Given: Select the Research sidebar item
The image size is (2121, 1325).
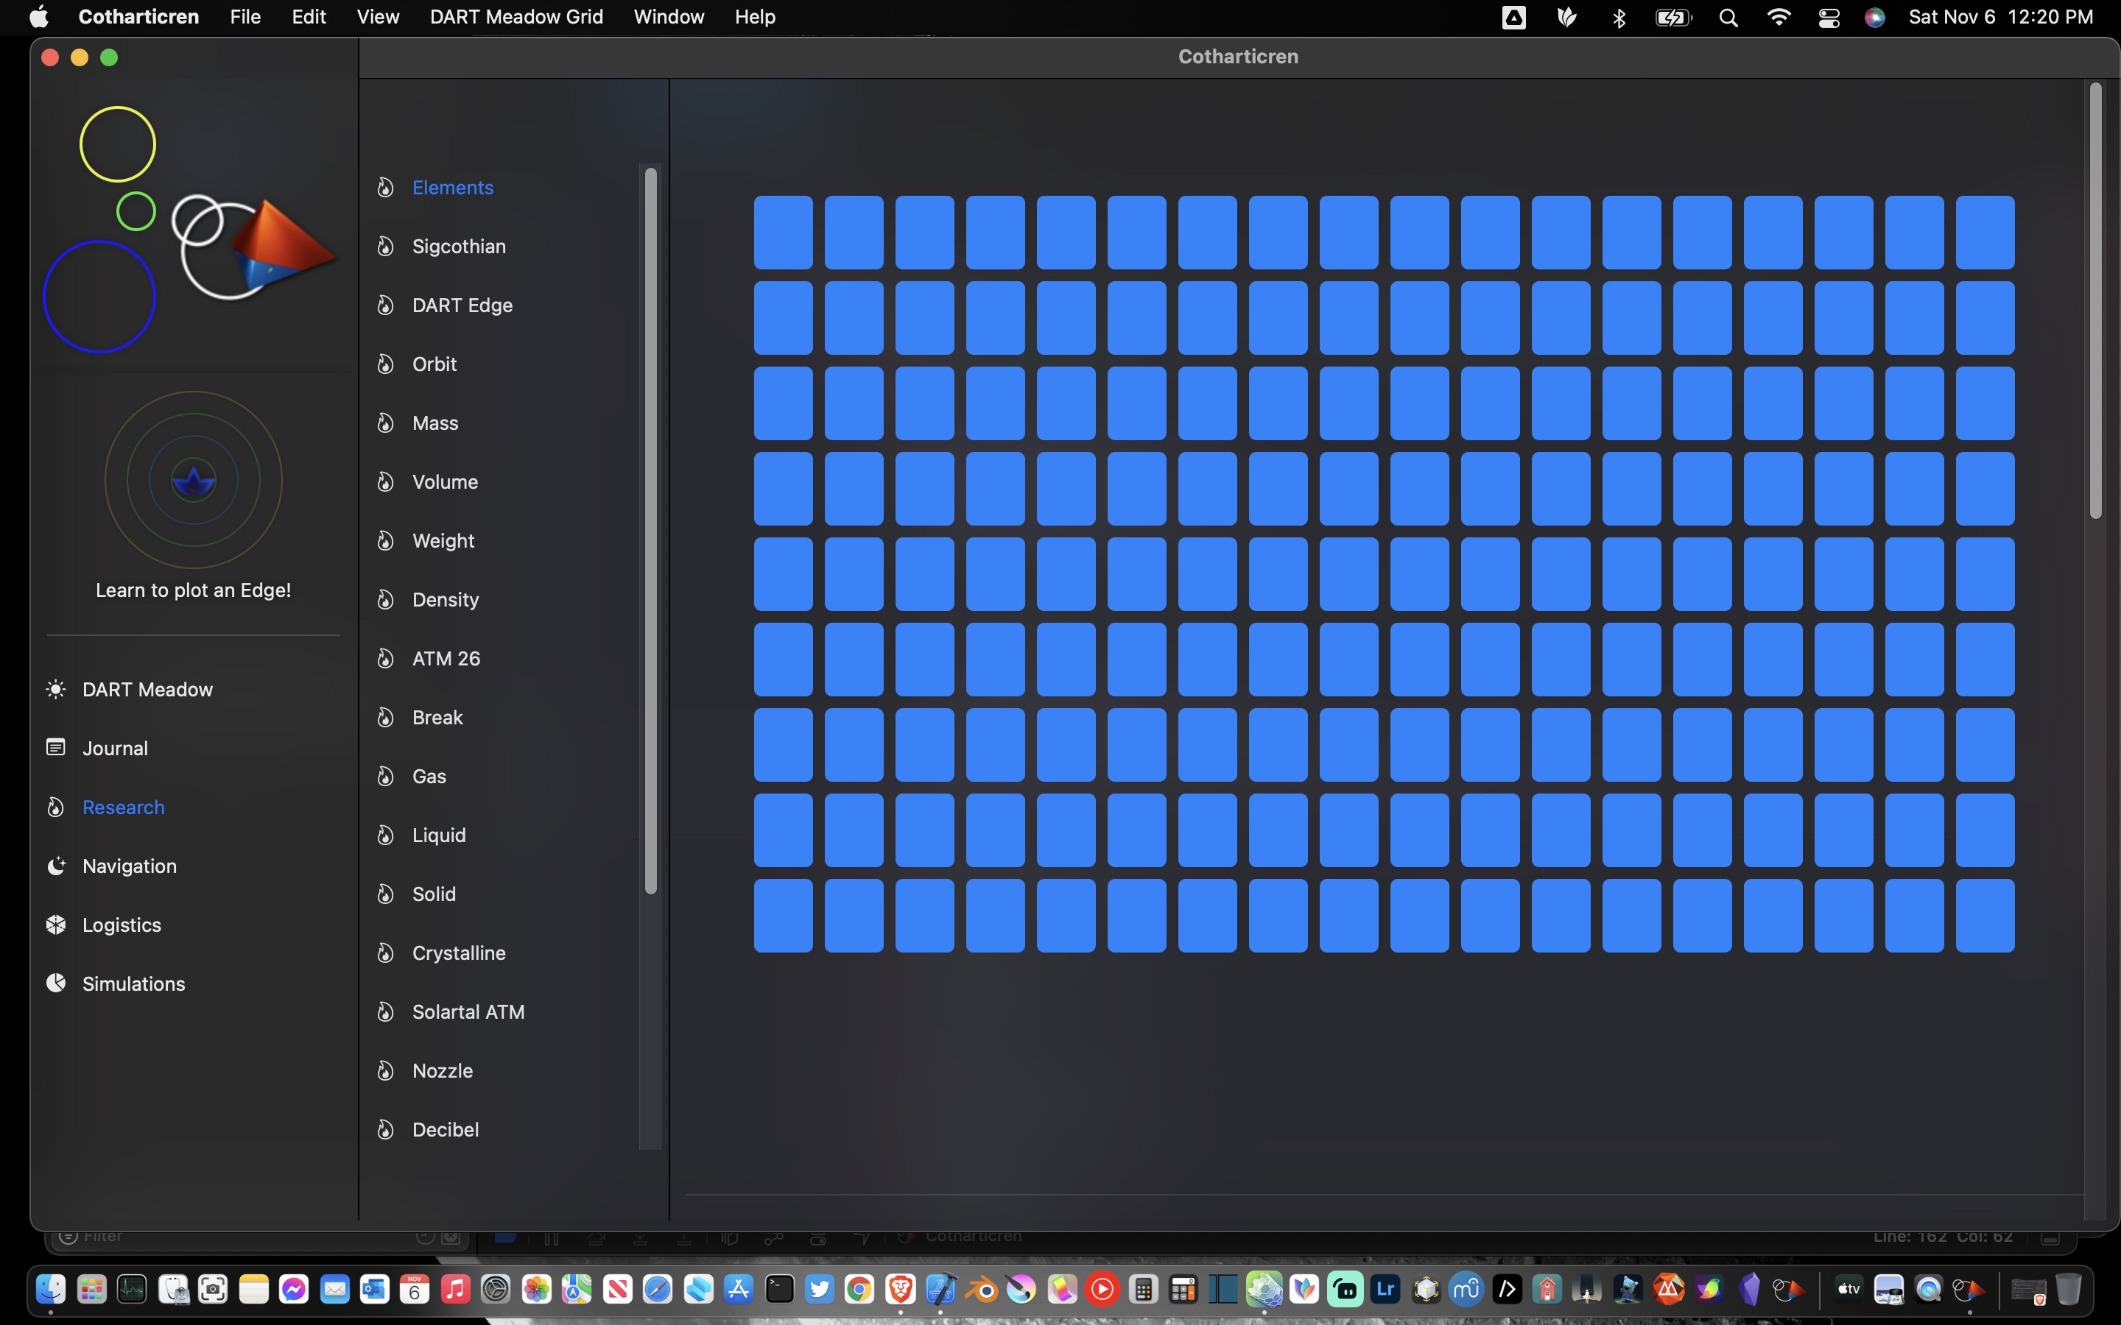Looking at the screenshot, I should (123, 807).
